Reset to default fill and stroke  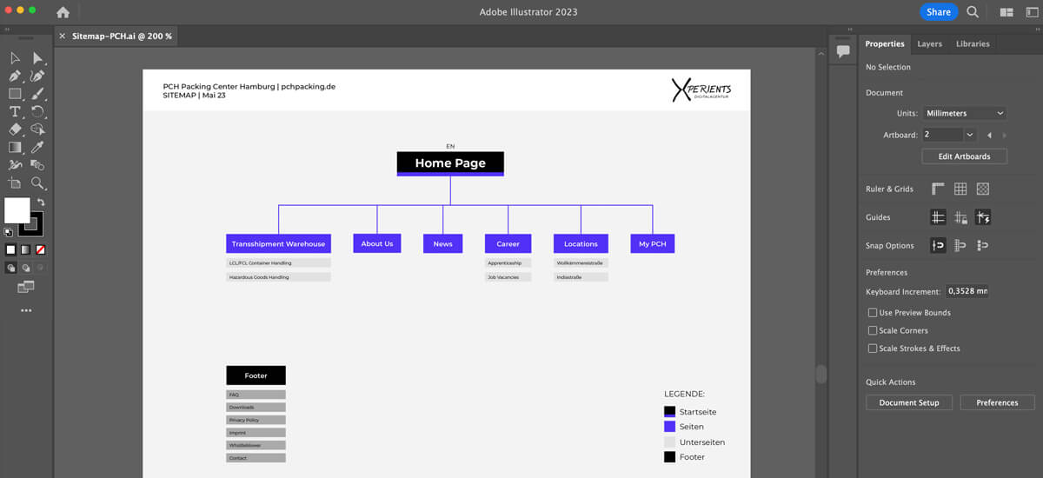tap(9, 233)
